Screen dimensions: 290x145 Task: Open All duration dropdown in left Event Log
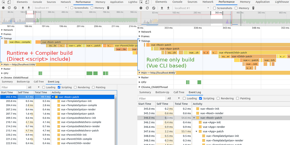[x=34, y=87]
